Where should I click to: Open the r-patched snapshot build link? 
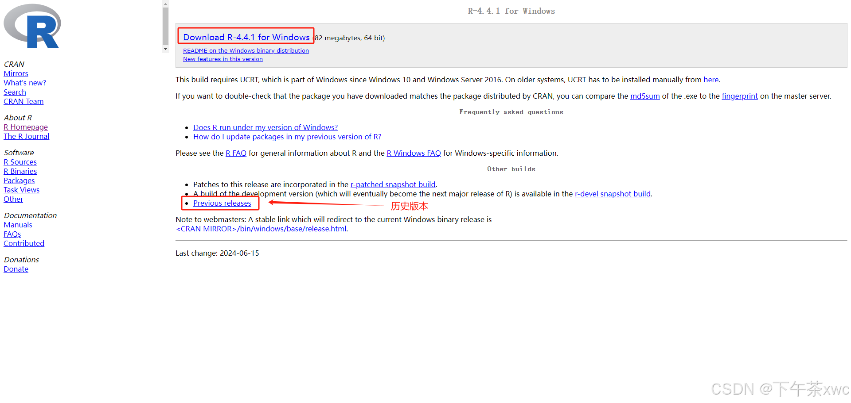(x=393, y=184)
